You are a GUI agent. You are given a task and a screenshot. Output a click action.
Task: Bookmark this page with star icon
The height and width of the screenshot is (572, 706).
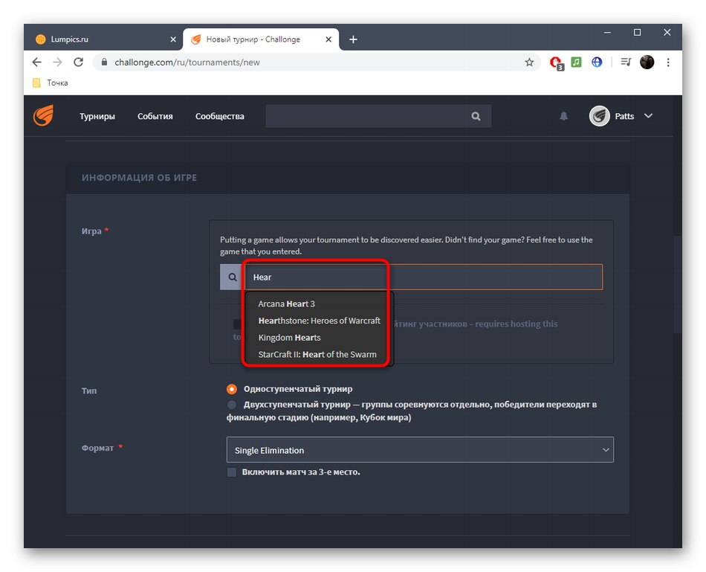point(529,62)
